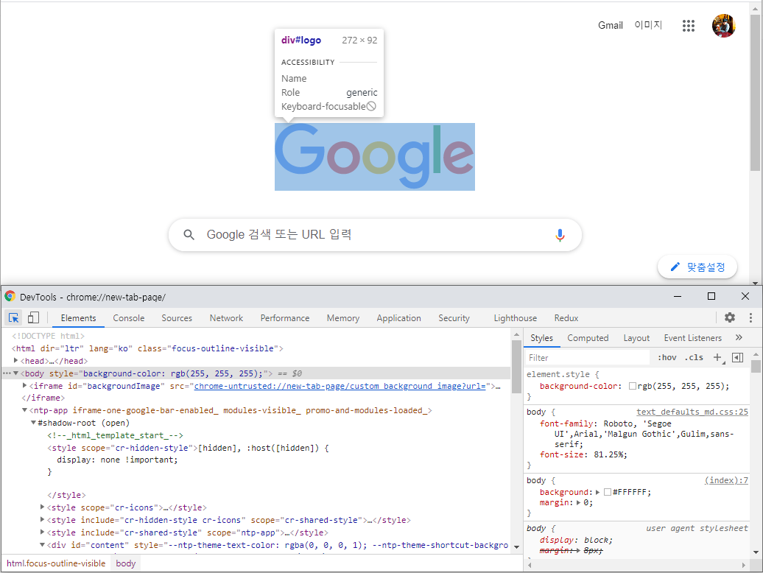Select the html dir="ltr" element line
This screenshot has width=763, height=573.
tap(147, 348)
